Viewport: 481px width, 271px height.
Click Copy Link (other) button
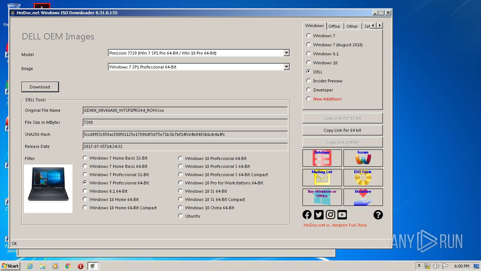[342, 142]
